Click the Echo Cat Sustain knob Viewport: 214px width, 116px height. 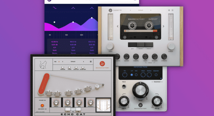68,102
